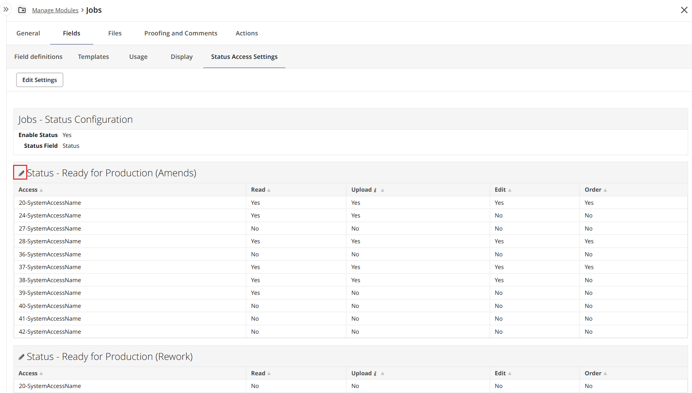Close the Jobs module panel
The height and width of the screenshot is (393, 692).
click(x=684, y=10)
